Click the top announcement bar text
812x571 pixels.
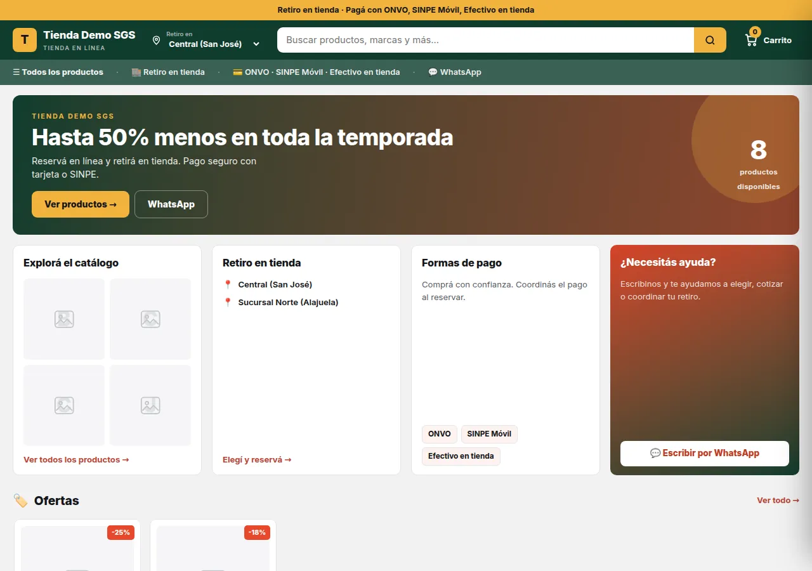point(406,10)
